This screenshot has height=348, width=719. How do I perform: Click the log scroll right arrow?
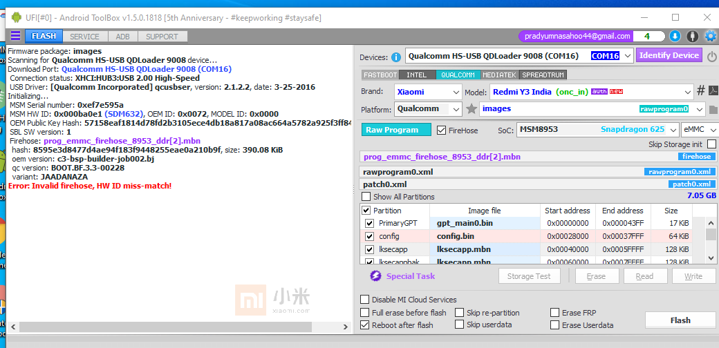(347, 327)
